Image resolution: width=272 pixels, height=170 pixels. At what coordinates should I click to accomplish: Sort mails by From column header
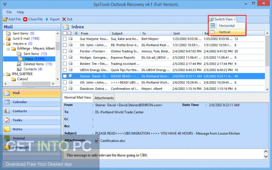tap(95, 33)
